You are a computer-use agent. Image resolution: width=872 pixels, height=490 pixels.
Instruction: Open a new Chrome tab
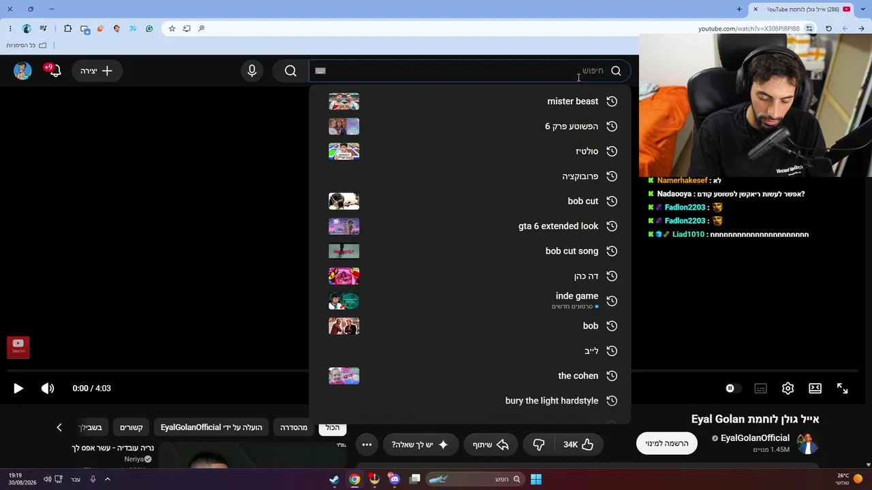739,9
